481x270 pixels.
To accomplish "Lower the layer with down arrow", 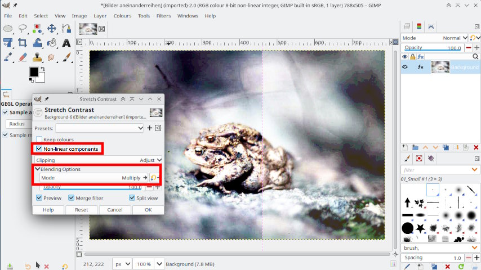I will point(435,147).
